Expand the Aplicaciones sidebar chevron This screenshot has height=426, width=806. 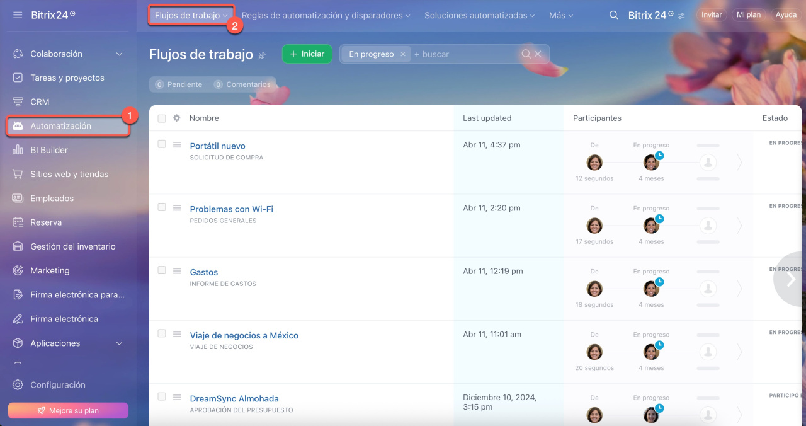coord(120,343)
